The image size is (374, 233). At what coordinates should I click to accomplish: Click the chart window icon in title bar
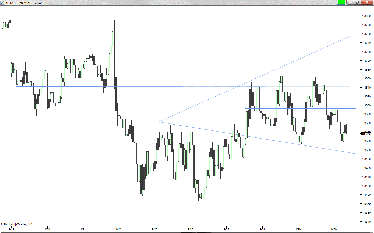click(x=2, y=3)
